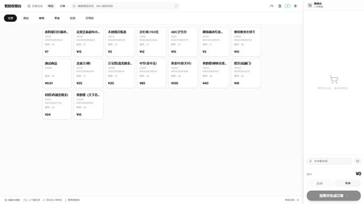The height and width of the screenshot is (204, 364).
Task: Click the square icon button beside the member field
Action: tap(358, 161)
